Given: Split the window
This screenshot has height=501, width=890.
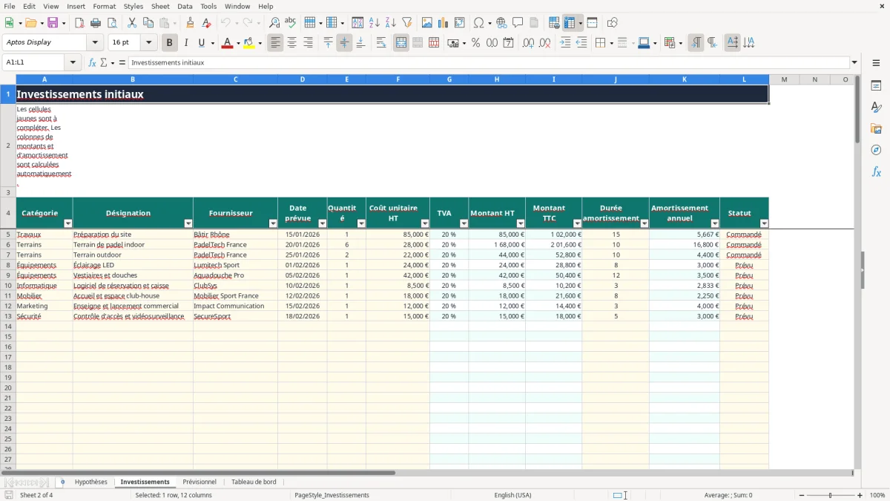Looking at the screenshot, I should (593, 23).
